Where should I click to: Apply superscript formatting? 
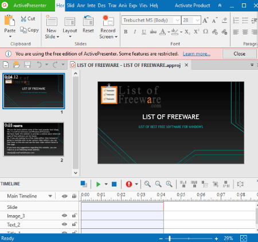[197, 31]
